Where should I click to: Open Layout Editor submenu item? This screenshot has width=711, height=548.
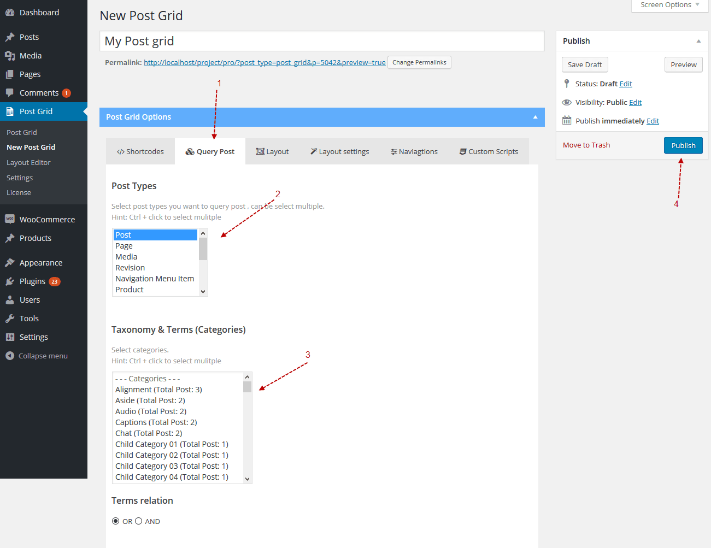tap(28, 163)
